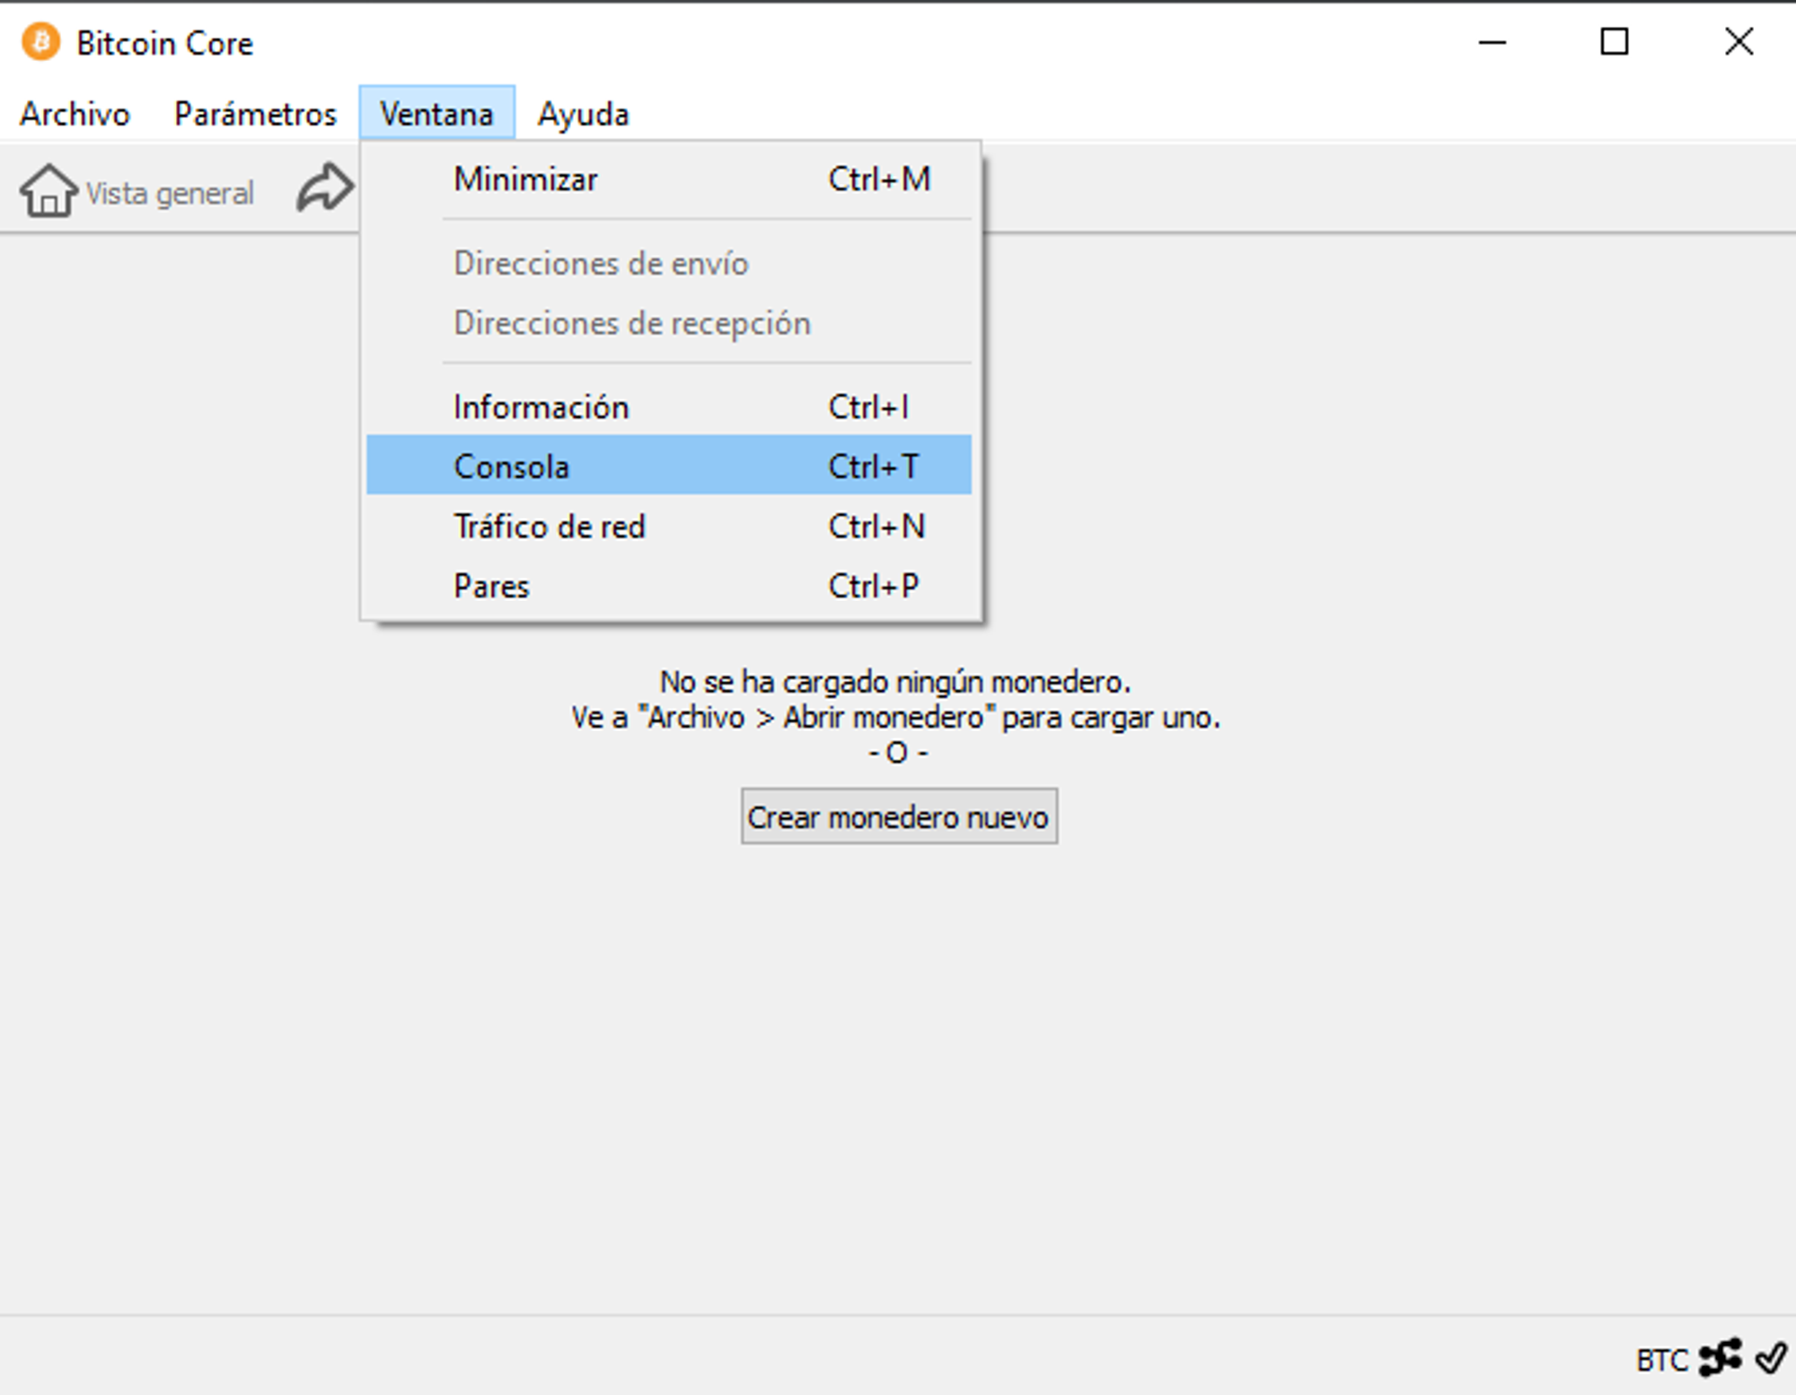Close the open Ventana menu
Image resolution: width=1796 pixels, height=1395 pixels.
tap(436, 114)
